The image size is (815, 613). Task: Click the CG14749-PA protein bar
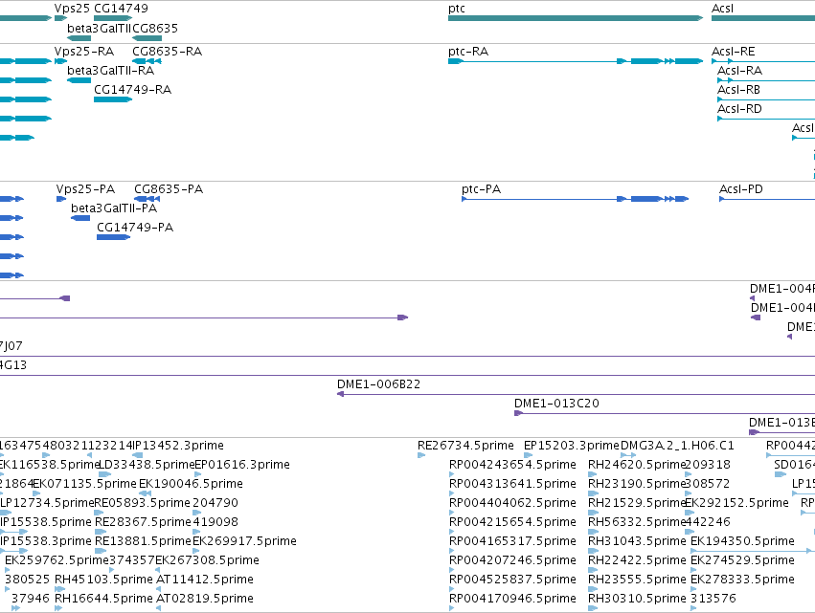coord(113,237)
